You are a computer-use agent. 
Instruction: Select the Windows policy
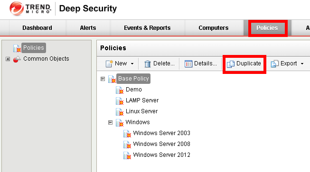[x=138, y=122]
